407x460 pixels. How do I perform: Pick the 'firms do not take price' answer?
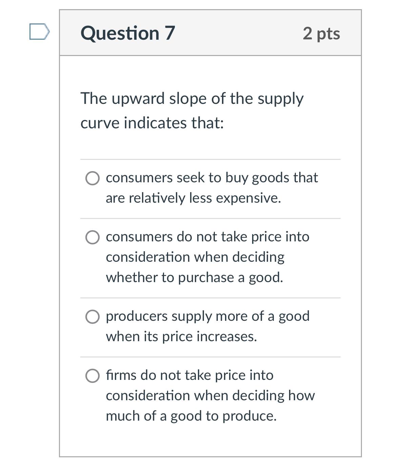(93, 375)
